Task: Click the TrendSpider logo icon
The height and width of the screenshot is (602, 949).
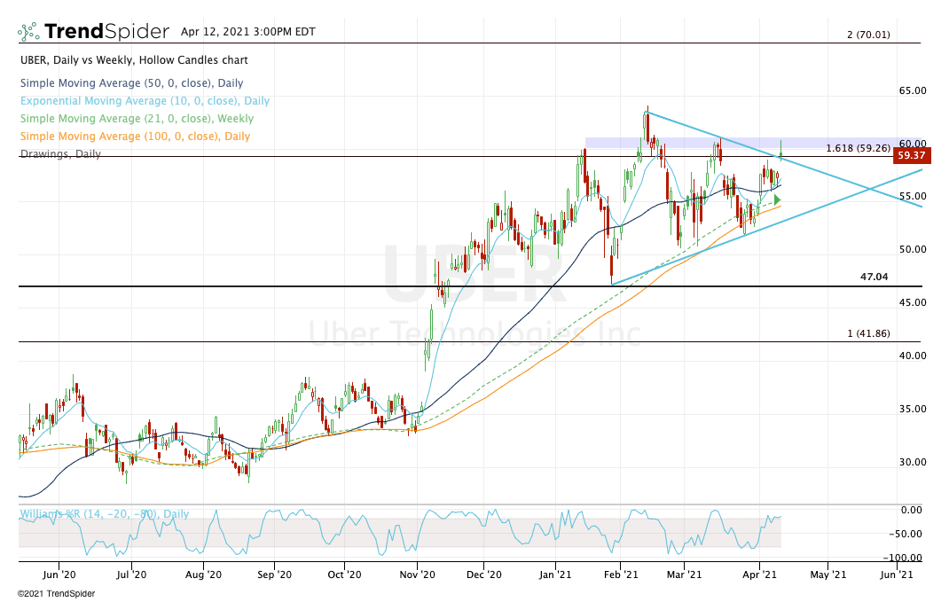Action: click(x=28, y=31)
